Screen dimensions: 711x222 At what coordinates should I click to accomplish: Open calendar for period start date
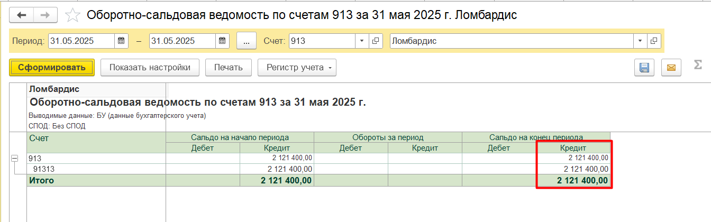(x=122, y=41)
